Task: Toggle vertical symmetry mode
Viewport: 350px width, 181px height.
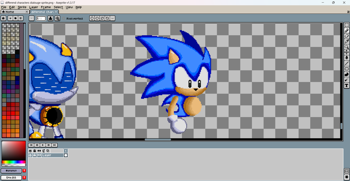Action: point(97,18)
